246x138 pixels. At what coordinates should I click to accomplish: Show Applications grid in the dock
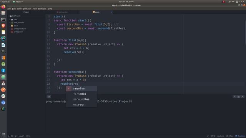pyautogui.click(x=3, y=135)
